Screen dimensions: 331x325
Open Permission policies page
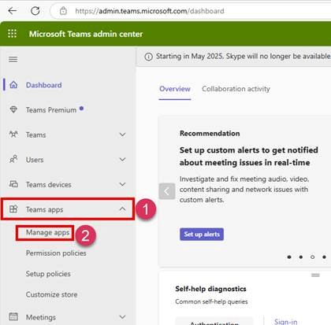pos(56,253)
